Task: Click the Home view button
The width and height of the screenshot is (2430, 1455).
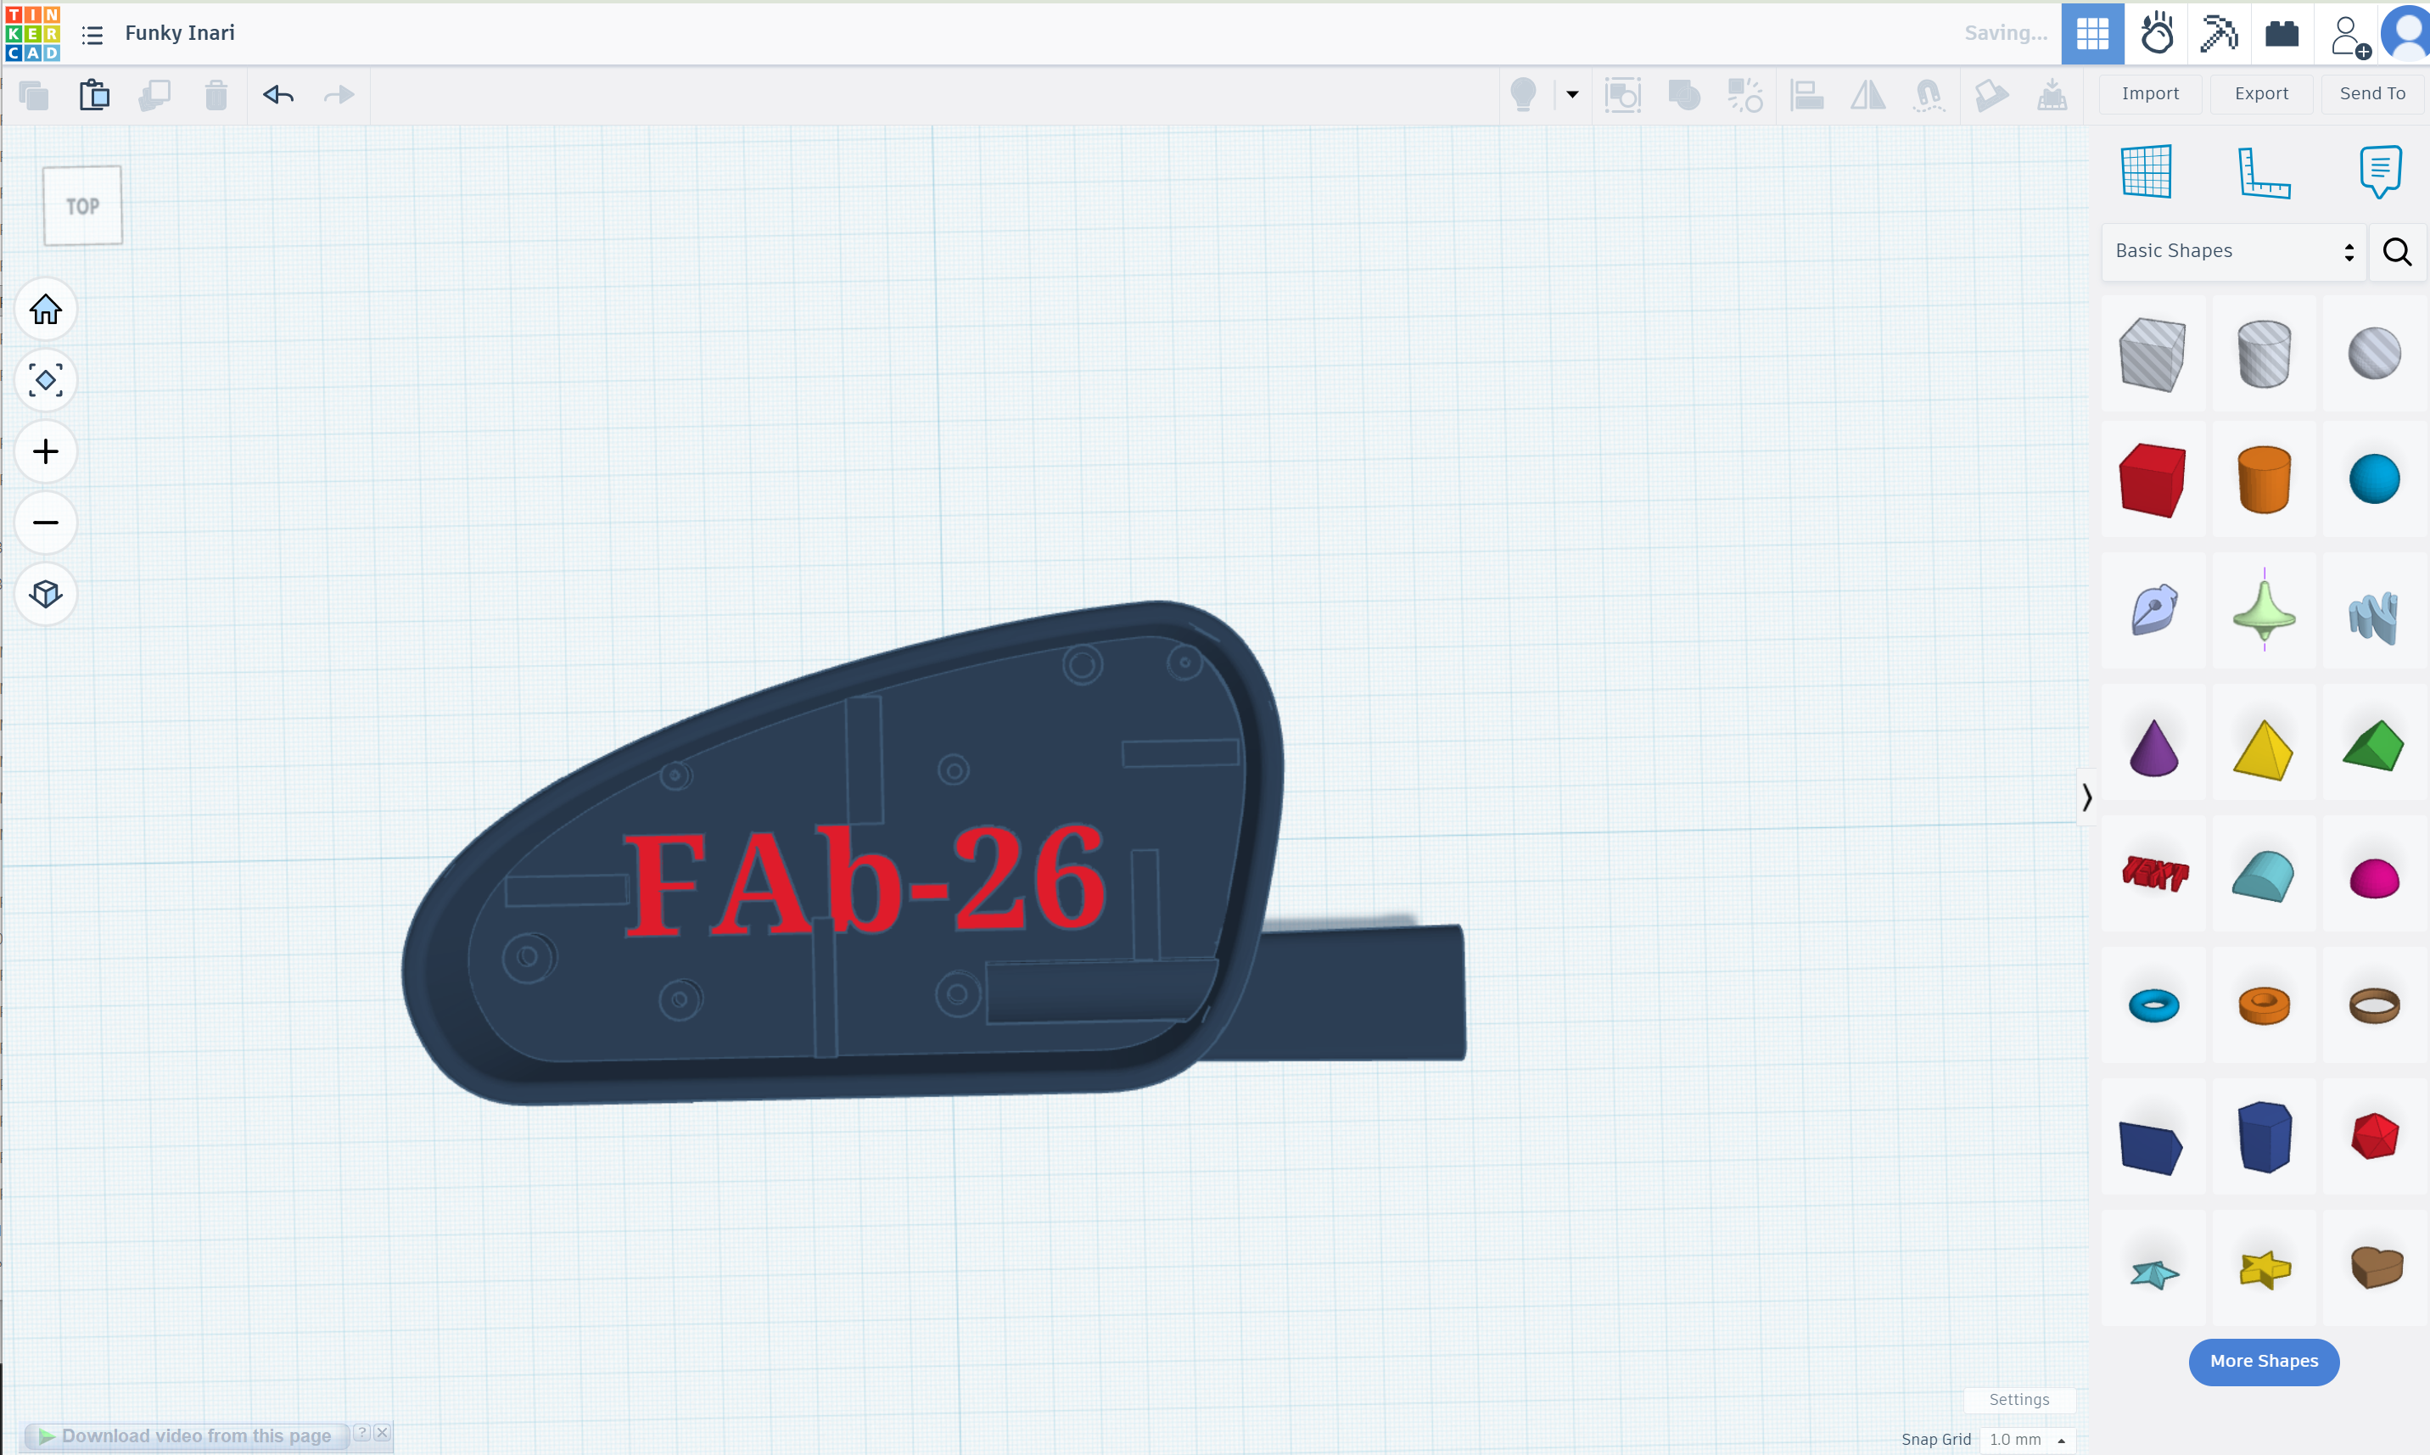Action: [46, 310]
